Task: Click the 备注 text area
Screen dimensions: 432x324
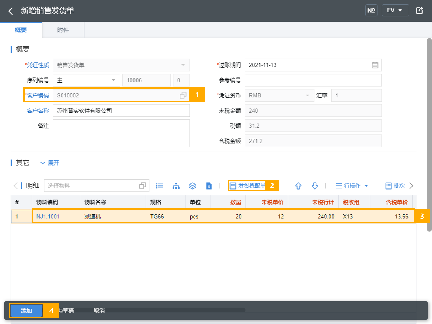Action: 121,133
